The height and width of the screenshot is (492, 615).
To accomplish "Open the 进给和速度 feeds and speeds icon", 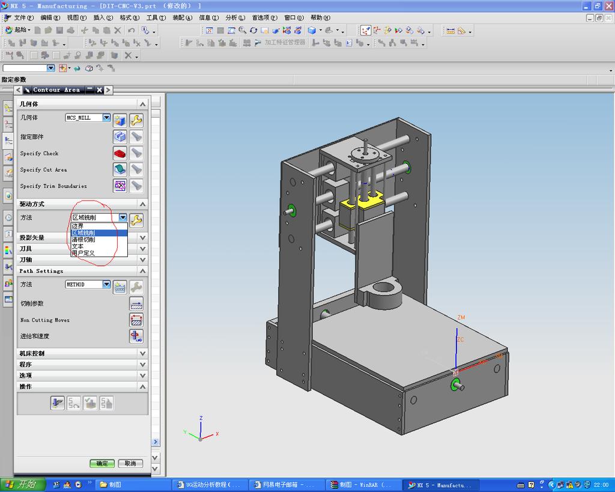I will [136, 336].
